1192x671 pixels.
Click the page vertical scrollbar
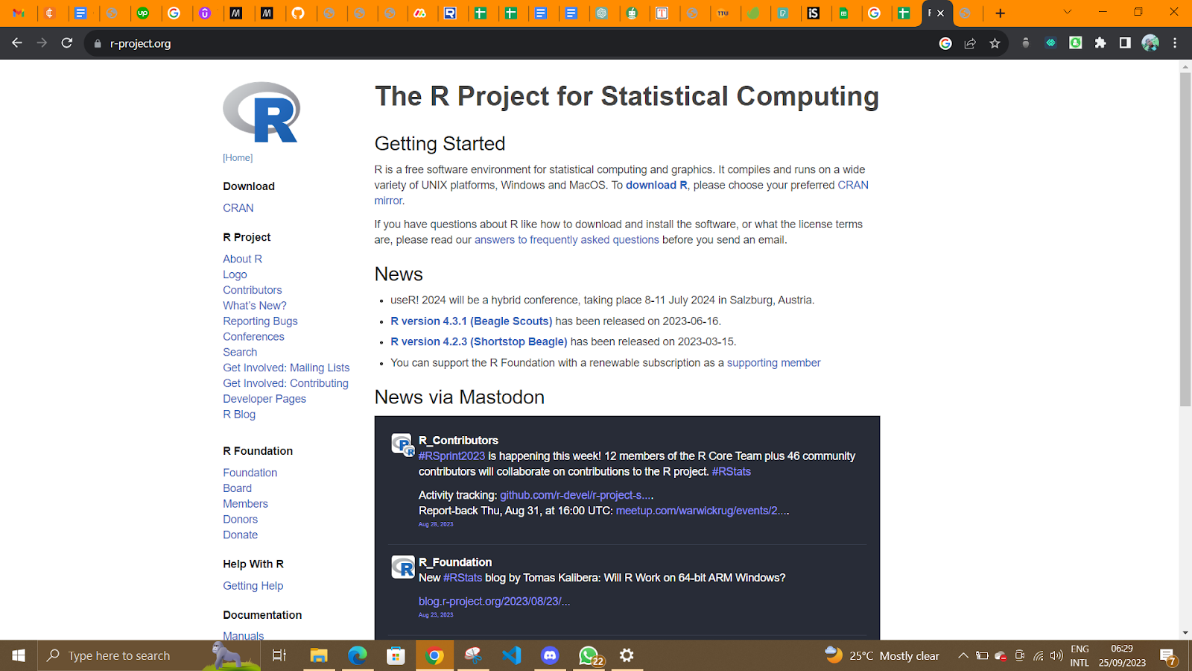1185,239
